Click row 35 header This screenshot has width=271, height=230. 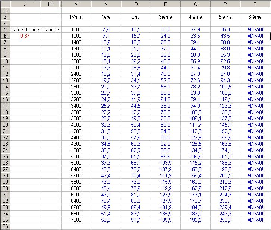pyautogui.click(x=5, y=220)
